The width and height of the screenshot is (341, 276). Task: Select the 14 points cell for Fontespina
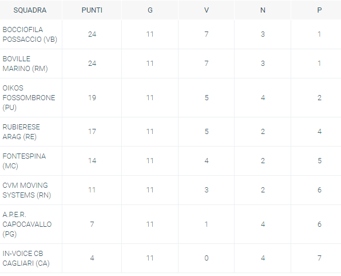click(x=92, y=161)
